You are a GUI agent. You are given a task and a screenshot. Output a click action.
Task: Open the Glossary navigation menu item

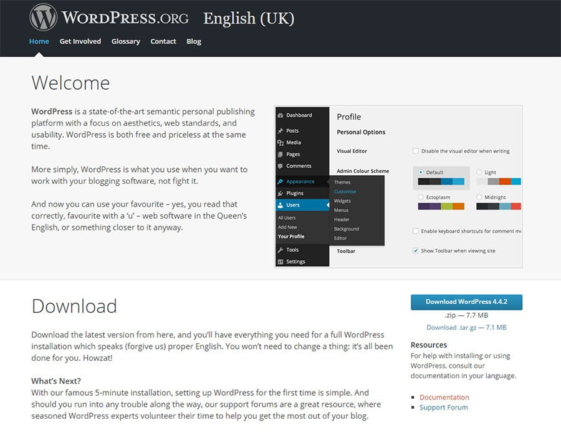coord(125,41)
